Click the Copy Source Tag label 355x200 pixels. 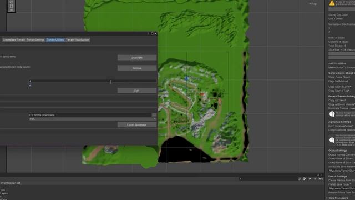coord(339,91)
